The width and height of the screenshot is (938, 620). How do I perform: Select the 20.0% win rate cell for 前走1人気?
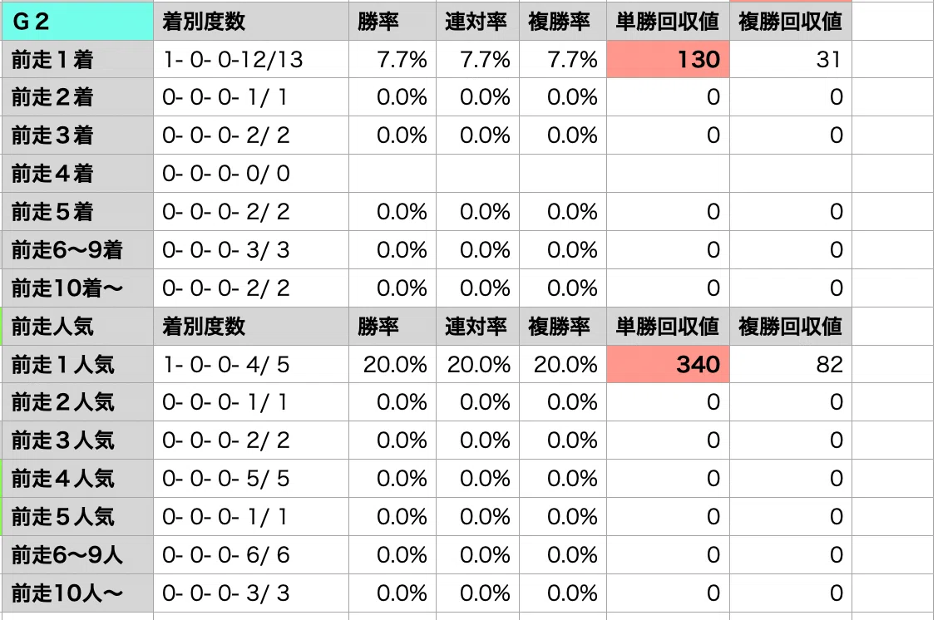click(x=392, y=364)
